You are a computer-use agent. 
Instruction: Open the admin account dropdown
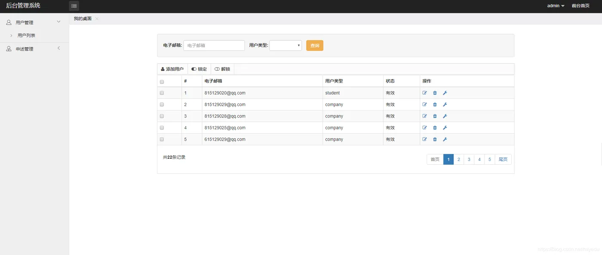tap(556, 6)
